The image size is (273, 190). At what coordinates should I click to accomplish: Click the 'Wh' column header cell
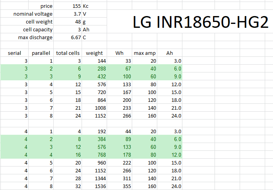119,53
